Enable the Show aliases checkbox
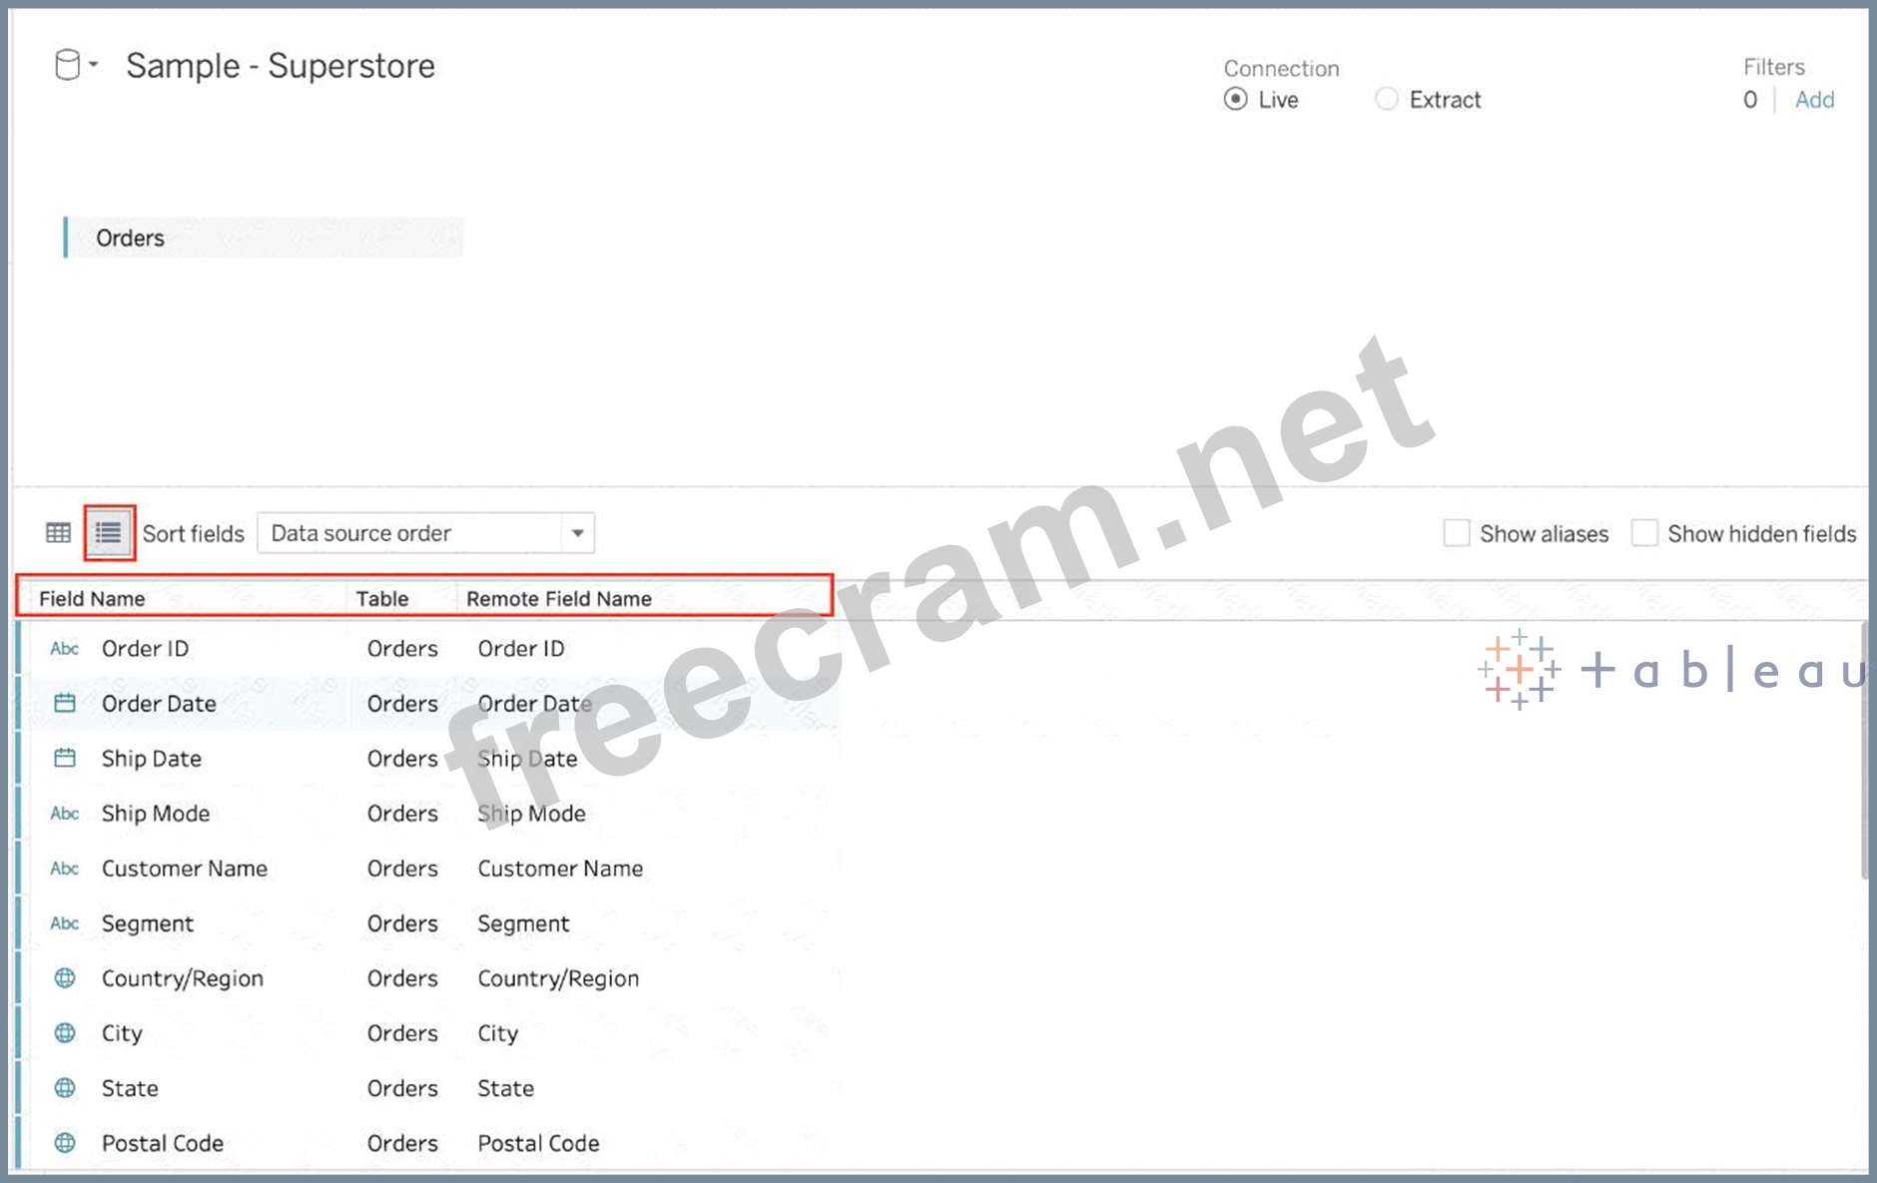The height and width of the screenshot is (1183, 1877). click(x=1457, y=534)
